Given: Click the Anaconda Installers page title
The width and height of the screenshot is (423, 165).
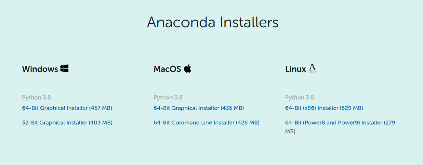Looking at the screenshot, I should 213,22.
